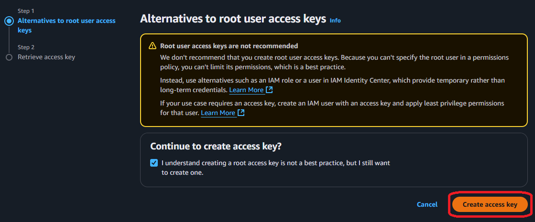
Task: Go to the 'Retrieve access key' step
Action: pyautogui.click(x=46, y=57)
